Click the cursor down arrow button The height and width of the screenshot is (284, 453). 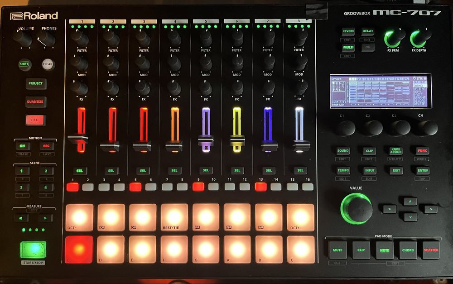[410, 217]
